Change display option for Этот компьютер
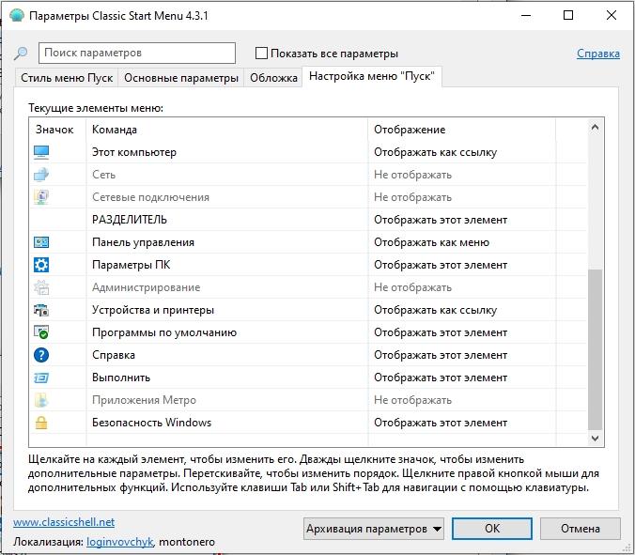The image size is (635, 555). (x=435, y=152)
